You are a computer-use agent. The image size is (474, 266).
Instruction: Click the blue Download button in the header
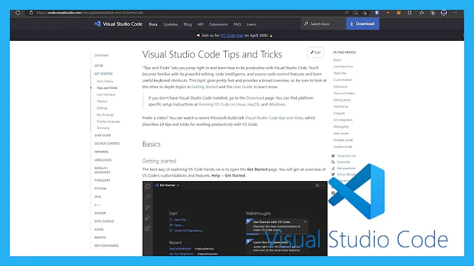(363, 24)
